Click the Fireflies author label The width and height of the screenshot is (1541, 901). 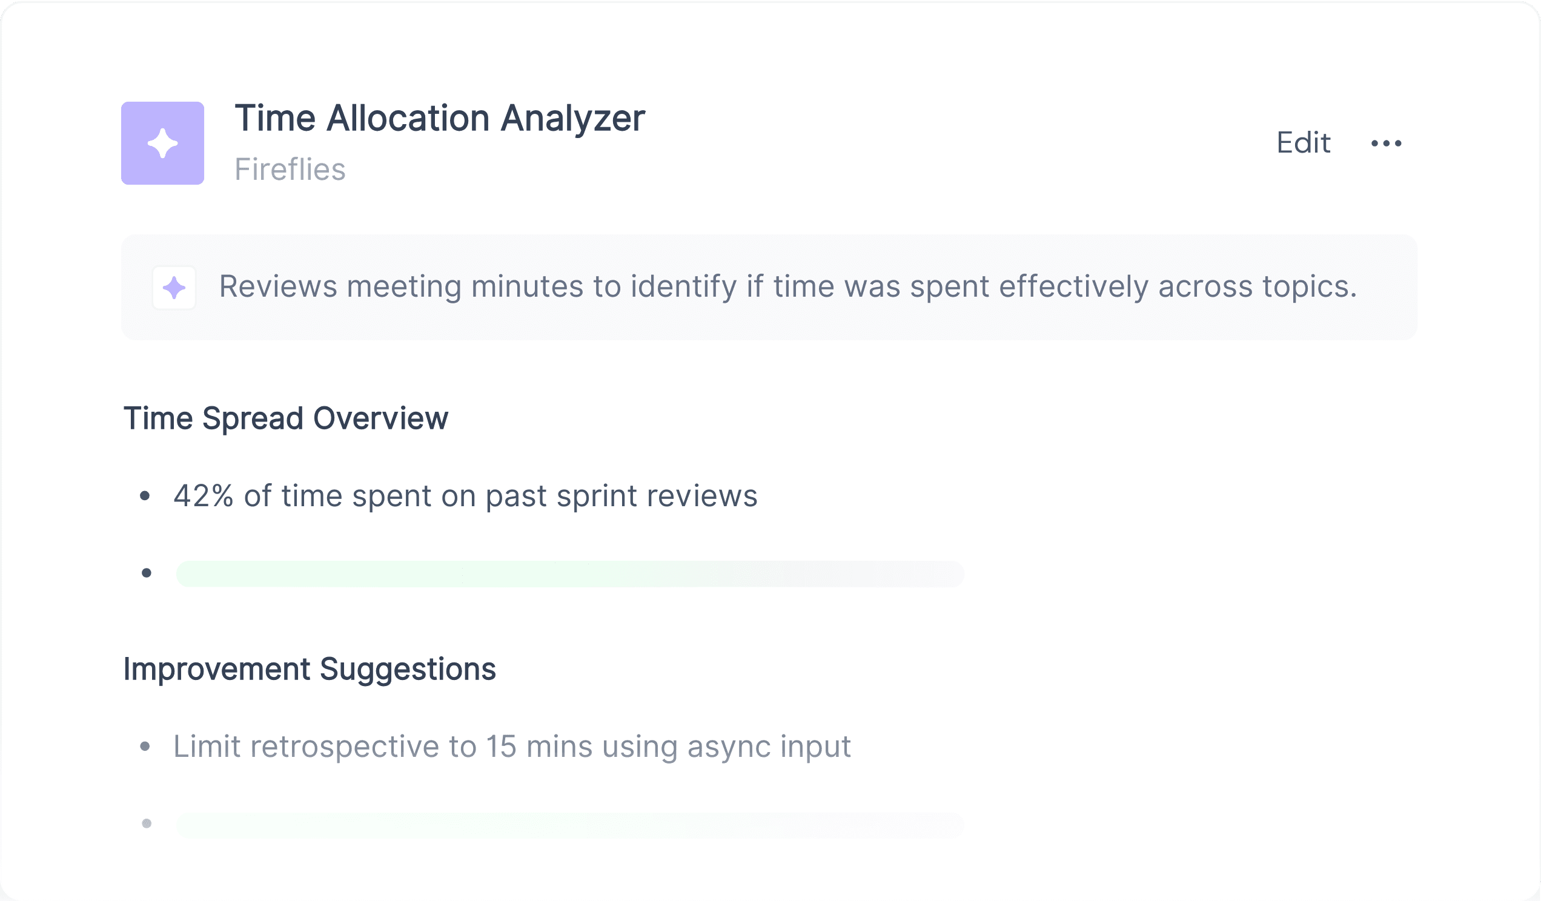[x=290, y=170]
